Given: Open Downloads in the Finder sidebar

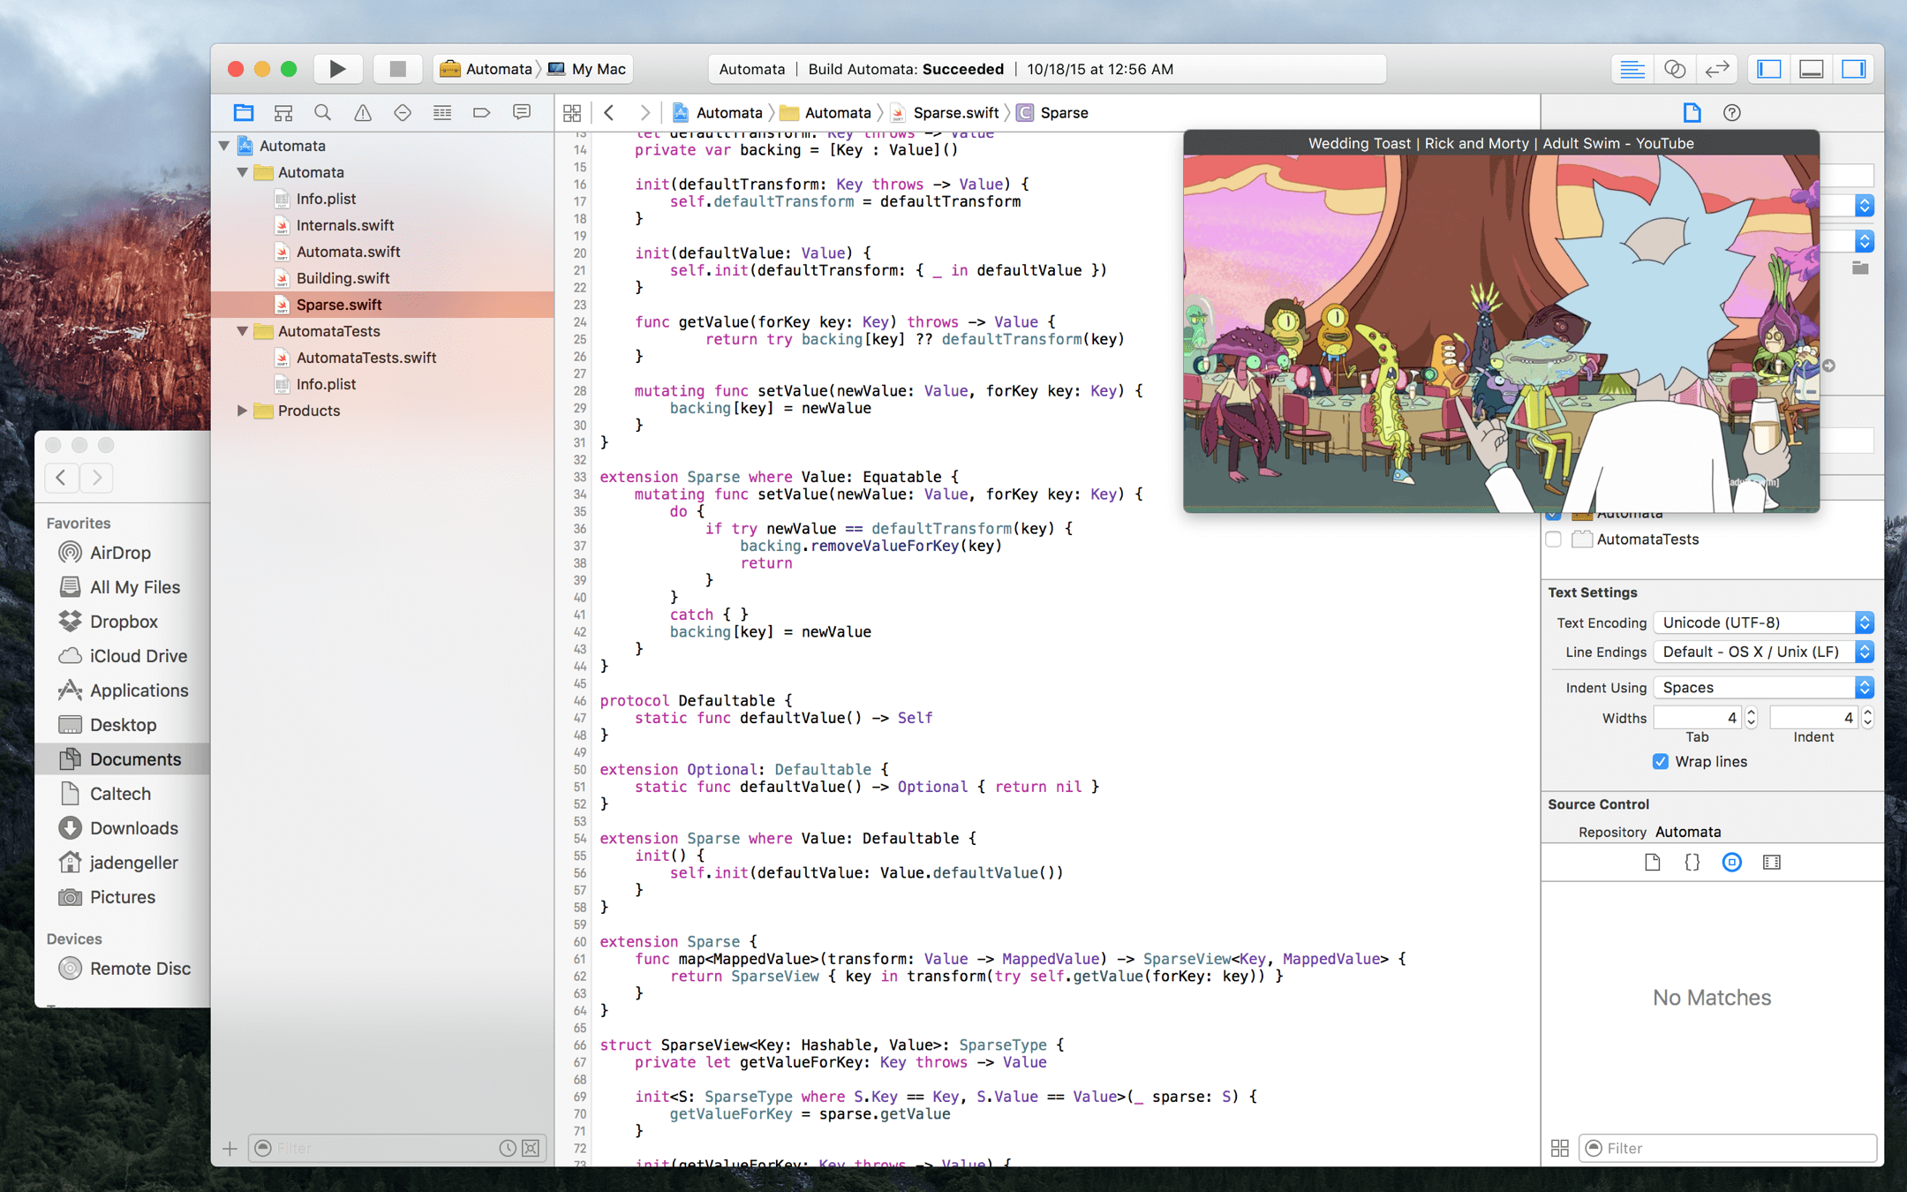Looking at the screenshot, I should 133,828.
